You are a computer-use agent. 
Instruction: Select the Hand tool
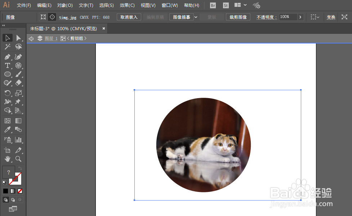tap(8, 159)
